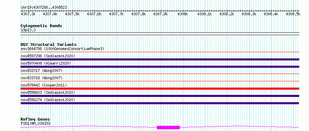The width and height of the screenshot is (309, 131).
Task: Click the thin red line under nsv833718
Action: click(160, 81)
